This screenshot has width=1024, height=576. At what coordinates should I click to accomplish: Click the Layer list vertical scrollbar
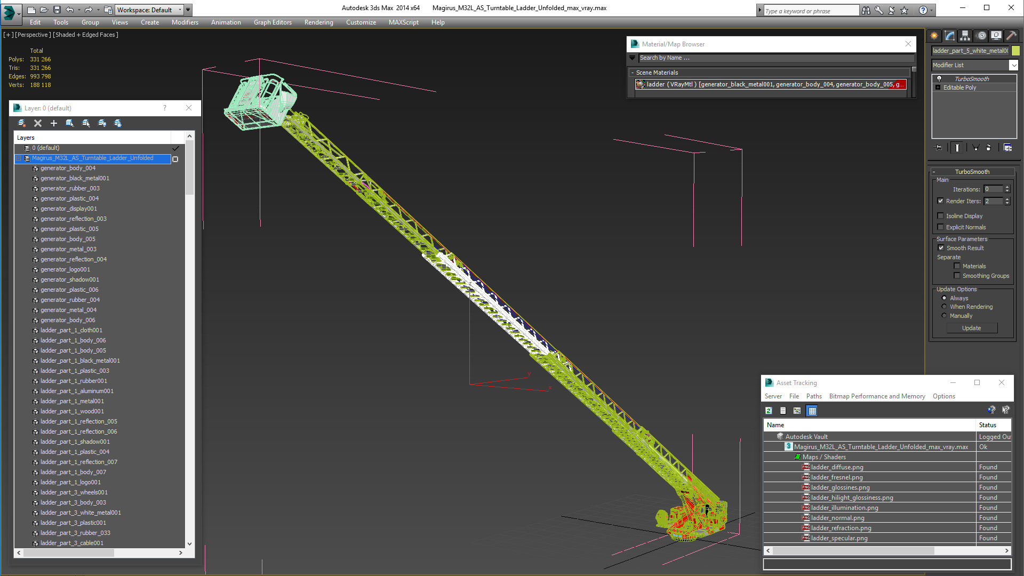point(189,340)
